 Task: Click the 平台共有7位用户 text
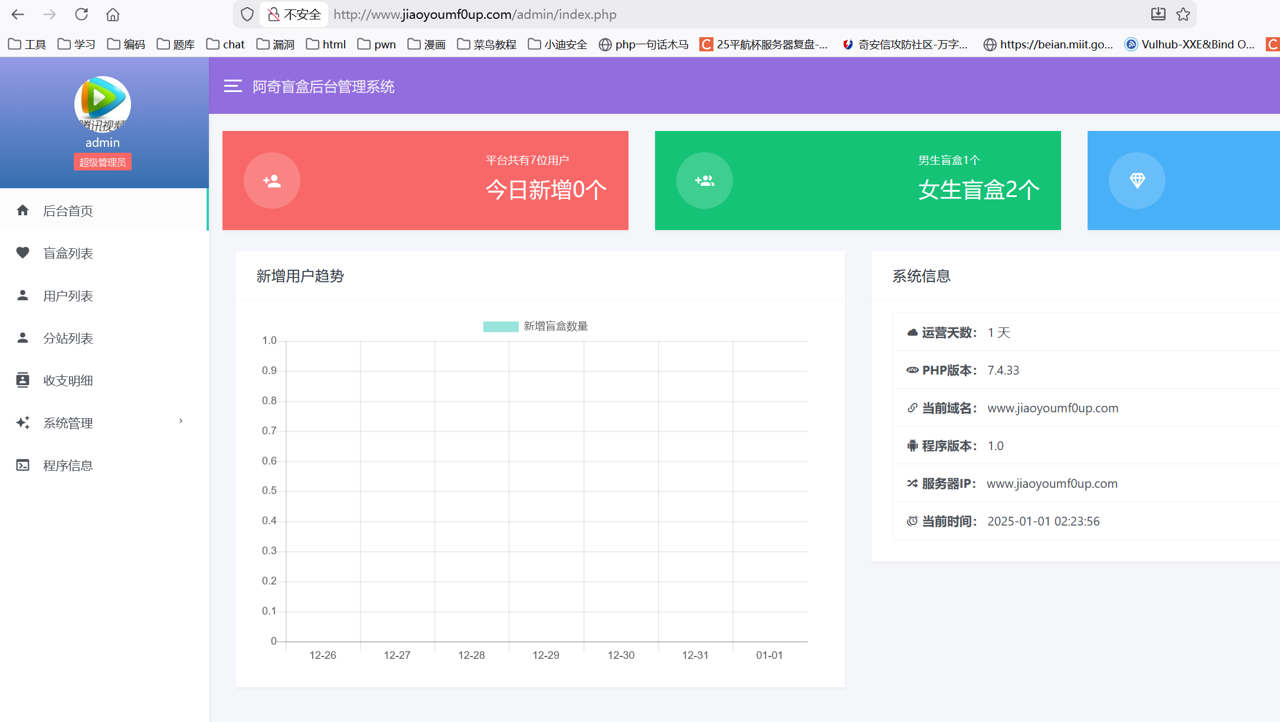(x=528, y=160)
